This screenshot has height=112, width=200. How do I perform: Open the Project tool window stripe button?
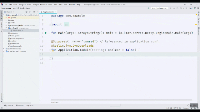2,15
